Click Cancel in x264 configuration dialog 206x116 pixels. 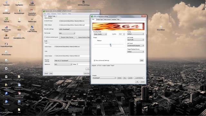(x=142, y=82)
